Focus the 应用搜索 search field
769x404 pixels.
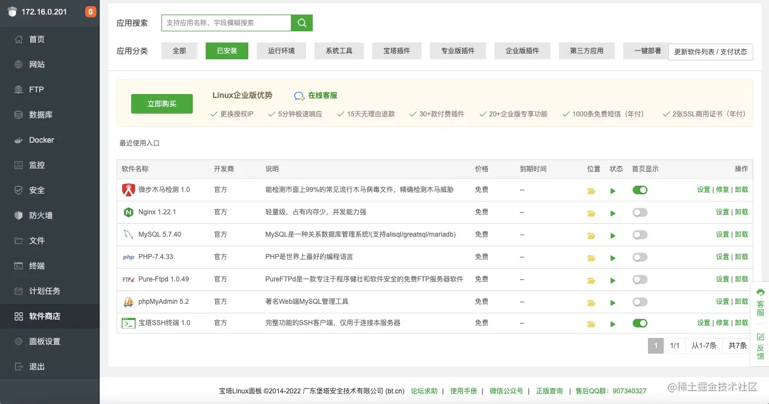pos(226,23)
